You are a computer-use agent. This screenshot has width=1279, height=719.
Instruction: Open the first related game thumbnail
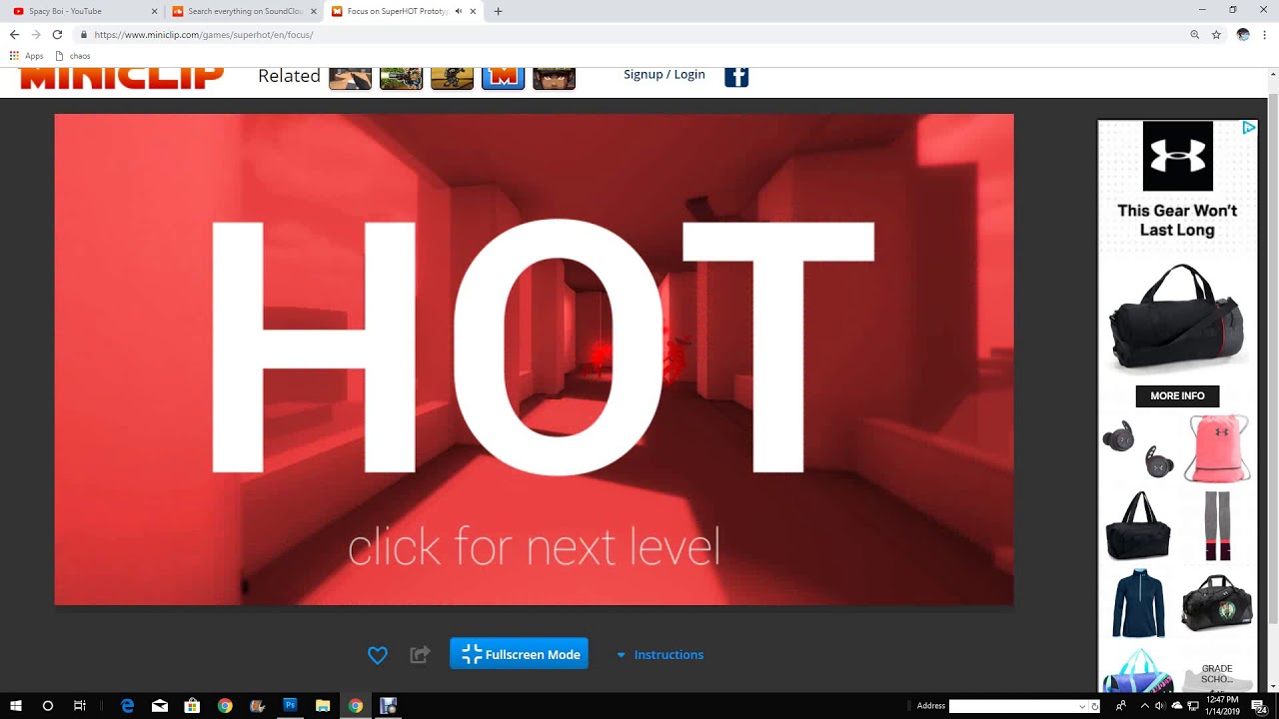click(351, 78)
